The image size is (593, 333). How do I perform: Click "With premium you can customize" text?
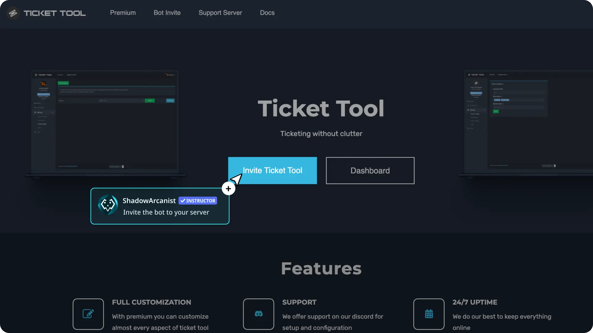point(160,317)
